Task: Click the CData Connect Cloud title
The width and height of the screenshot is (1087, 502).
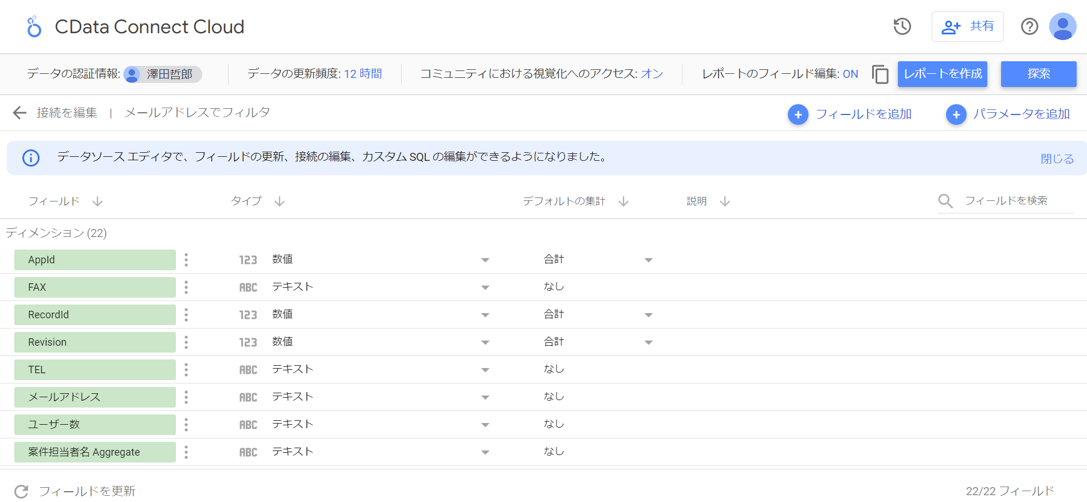Action: pos(150,27)
